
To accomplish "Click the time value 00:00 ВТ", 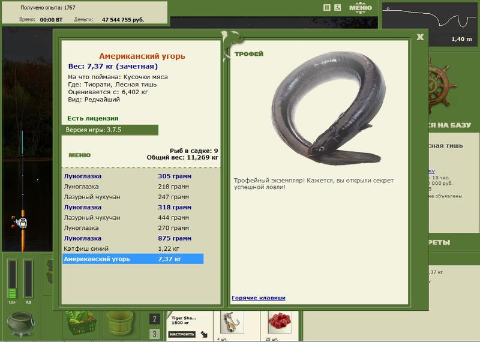I will point(51,20).
